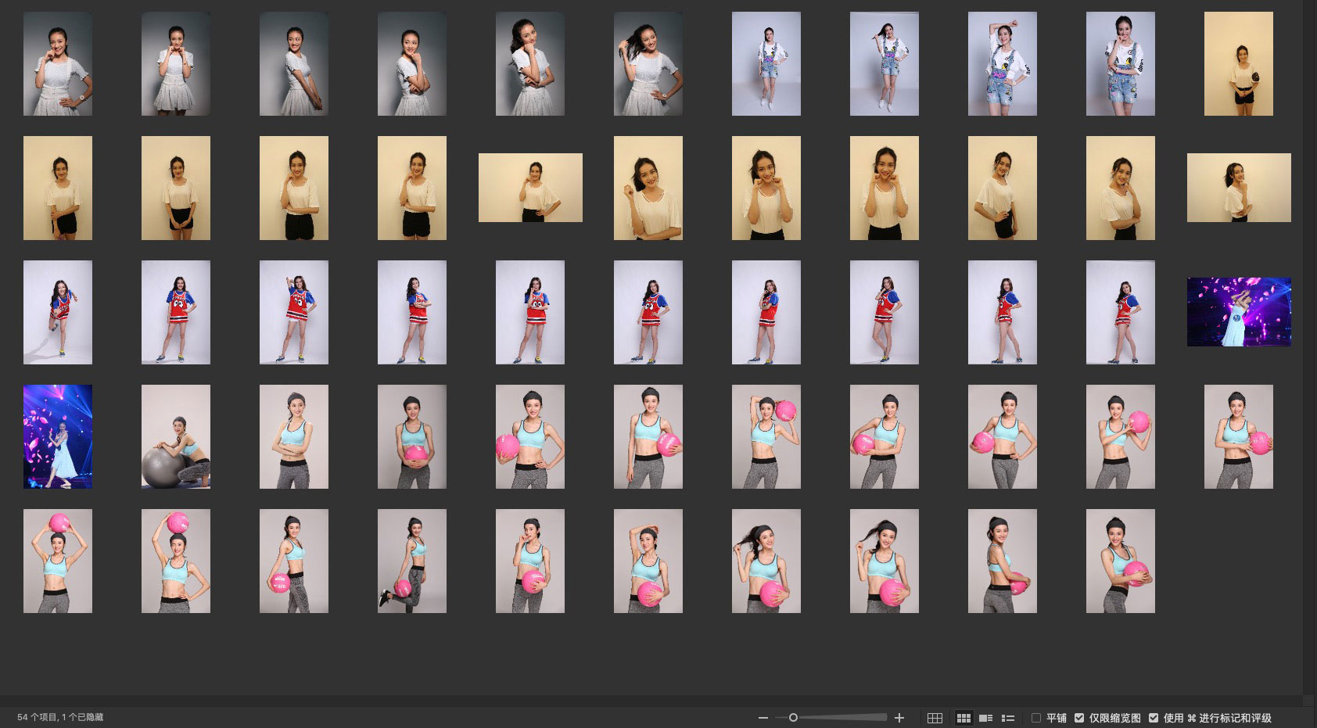Viewport: 1317px width, 728px height.
Task: Select the first white dress photo
Action: pyautogui.click(x=58, y=64)
